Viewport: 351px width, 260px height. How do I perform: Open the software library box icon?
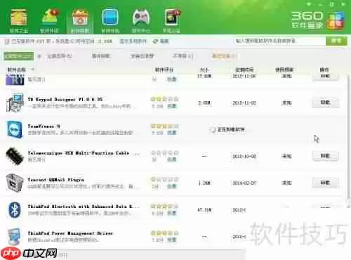(18, 18)
